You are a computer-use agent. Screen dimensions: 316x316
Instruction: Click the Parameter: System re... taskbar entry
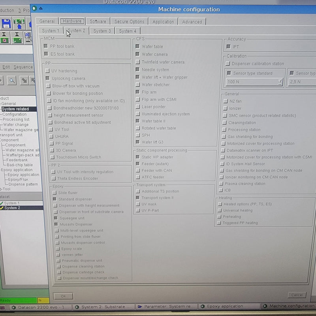166,307
